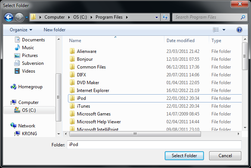Click the Microsoft IntelliPoint folder name
The image size is (251, 168).
(97, 129)
